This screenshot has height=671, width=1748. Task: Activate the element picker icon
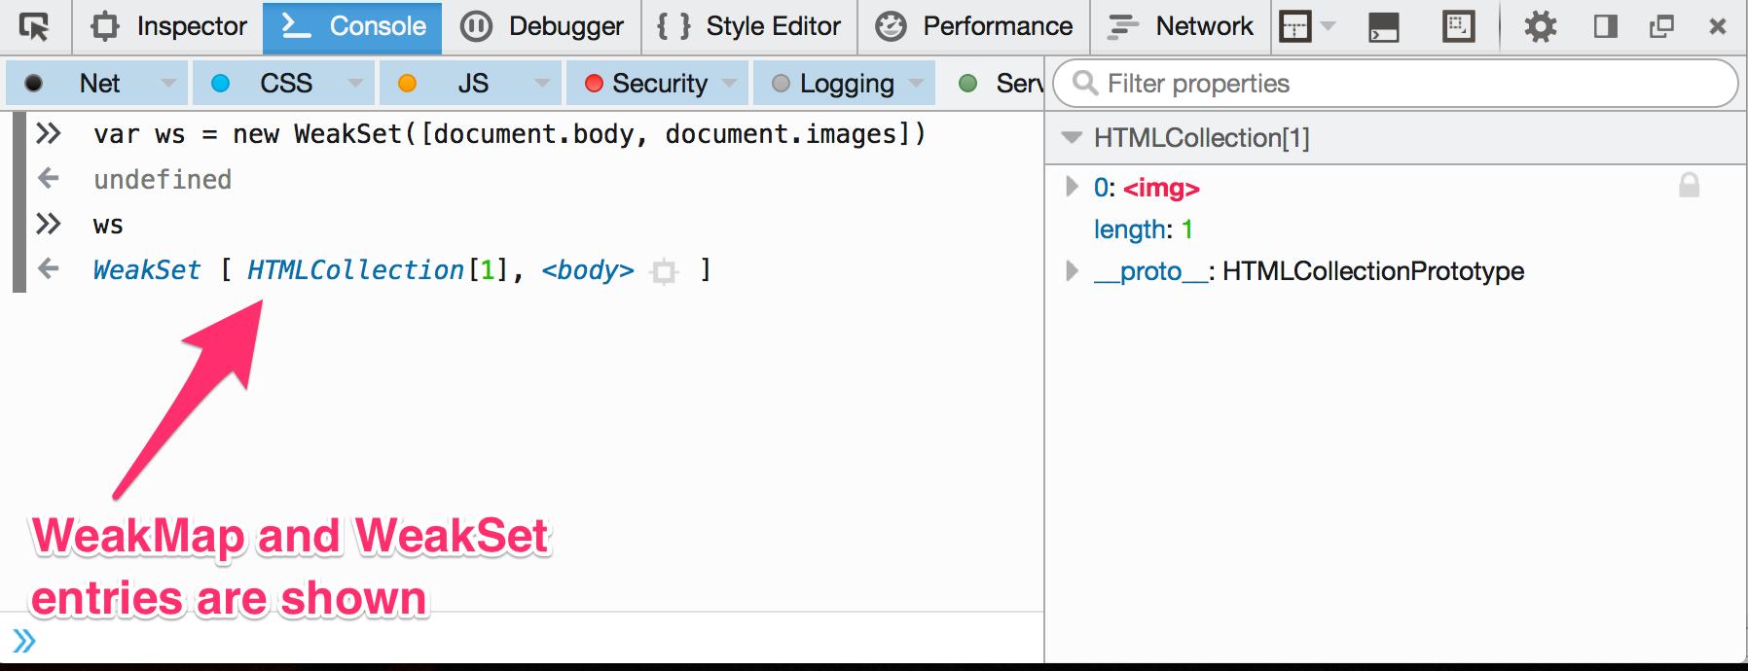(x=35, y=26)
